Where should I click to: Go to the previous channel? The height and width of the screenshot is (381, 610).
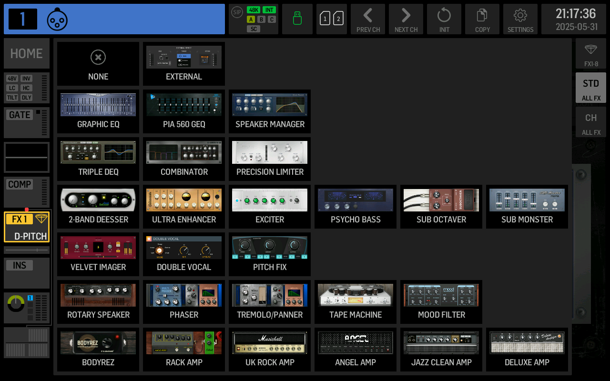tap(368, 19)
